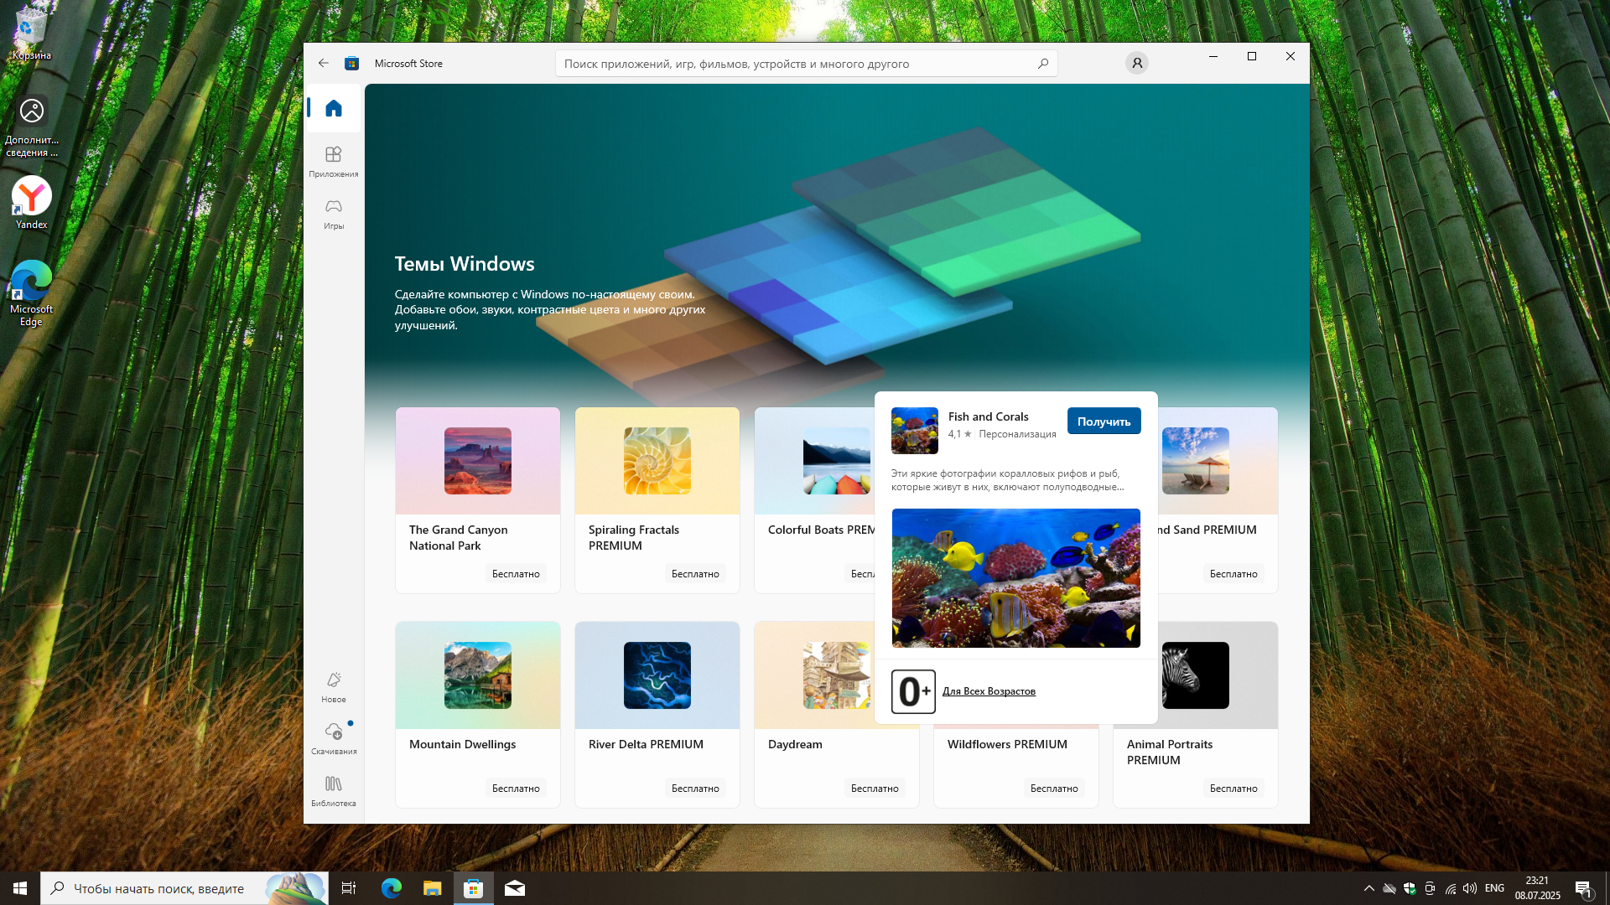Viewport: 1610px width, 905px height.
Task: Open File Explorer from the taskbar
Action: (432, 888)
